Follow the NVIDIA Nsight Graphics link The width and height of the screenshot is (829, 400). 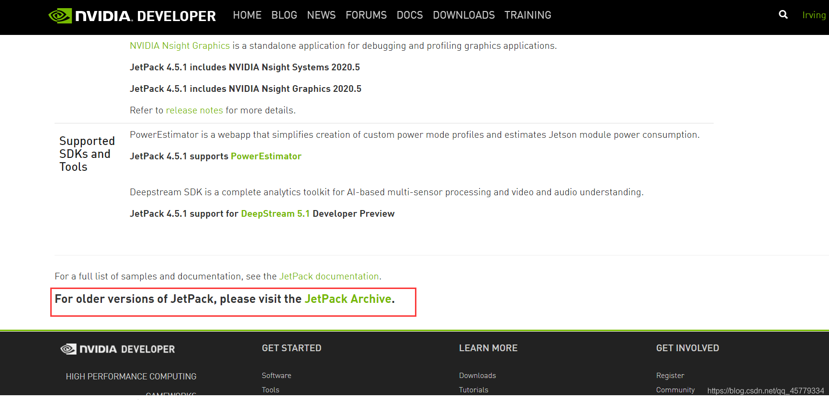click(x=180, y=46)
